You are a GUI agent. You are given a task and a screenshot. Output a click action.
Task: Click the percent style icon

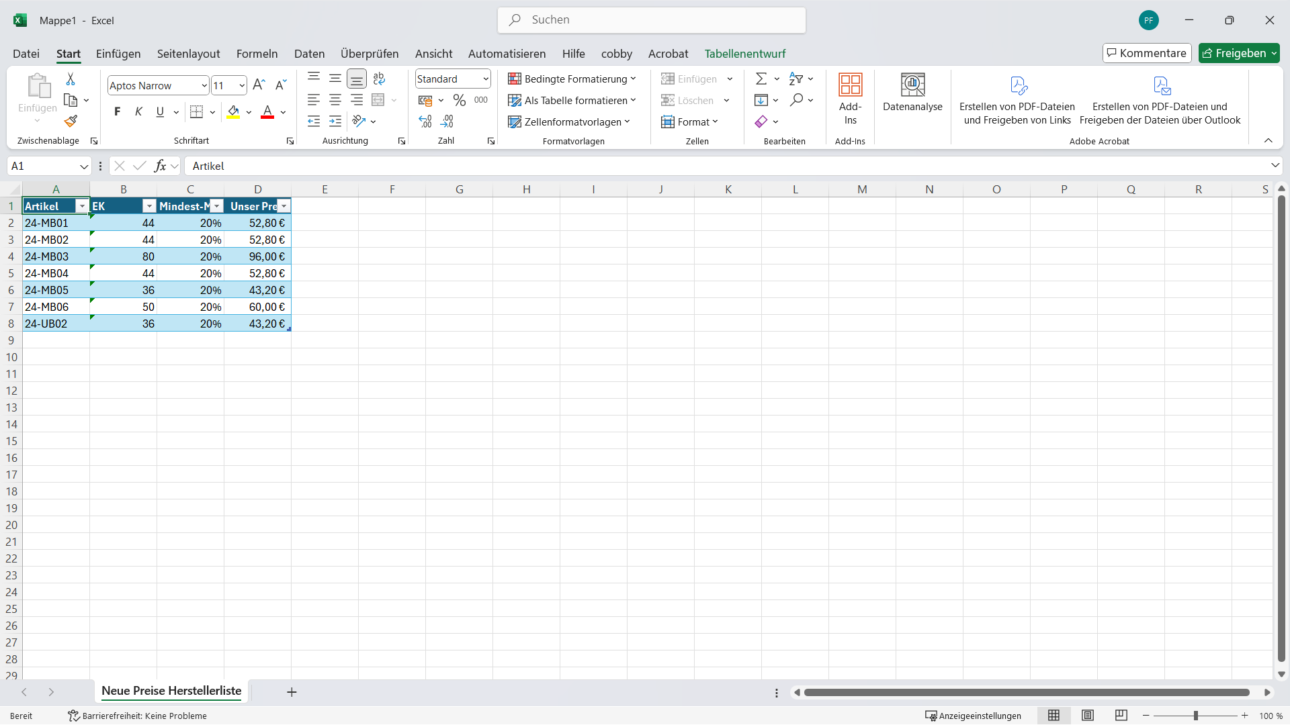pos(460,101)
